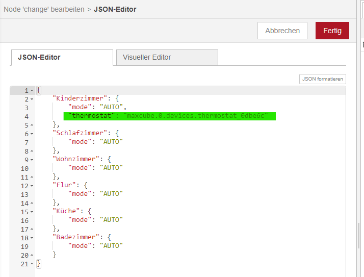Click the Fertig button
This screenshot has width=364, height=277.
point(332,31)
